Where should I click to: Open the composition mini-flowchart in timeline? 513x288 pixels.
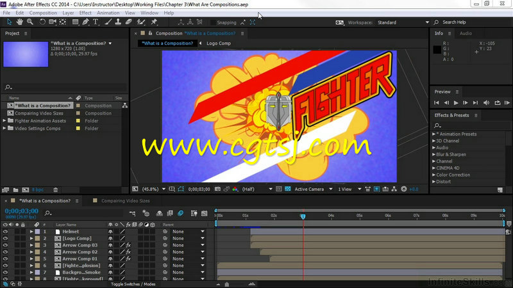coord(133,213)
